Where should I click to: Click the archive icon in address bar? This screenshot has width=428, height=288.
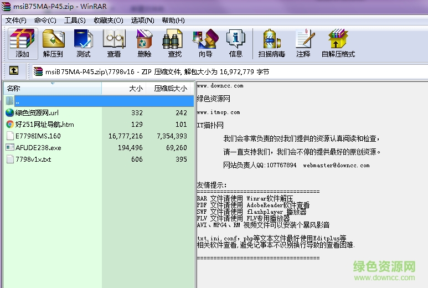point(38,71)
